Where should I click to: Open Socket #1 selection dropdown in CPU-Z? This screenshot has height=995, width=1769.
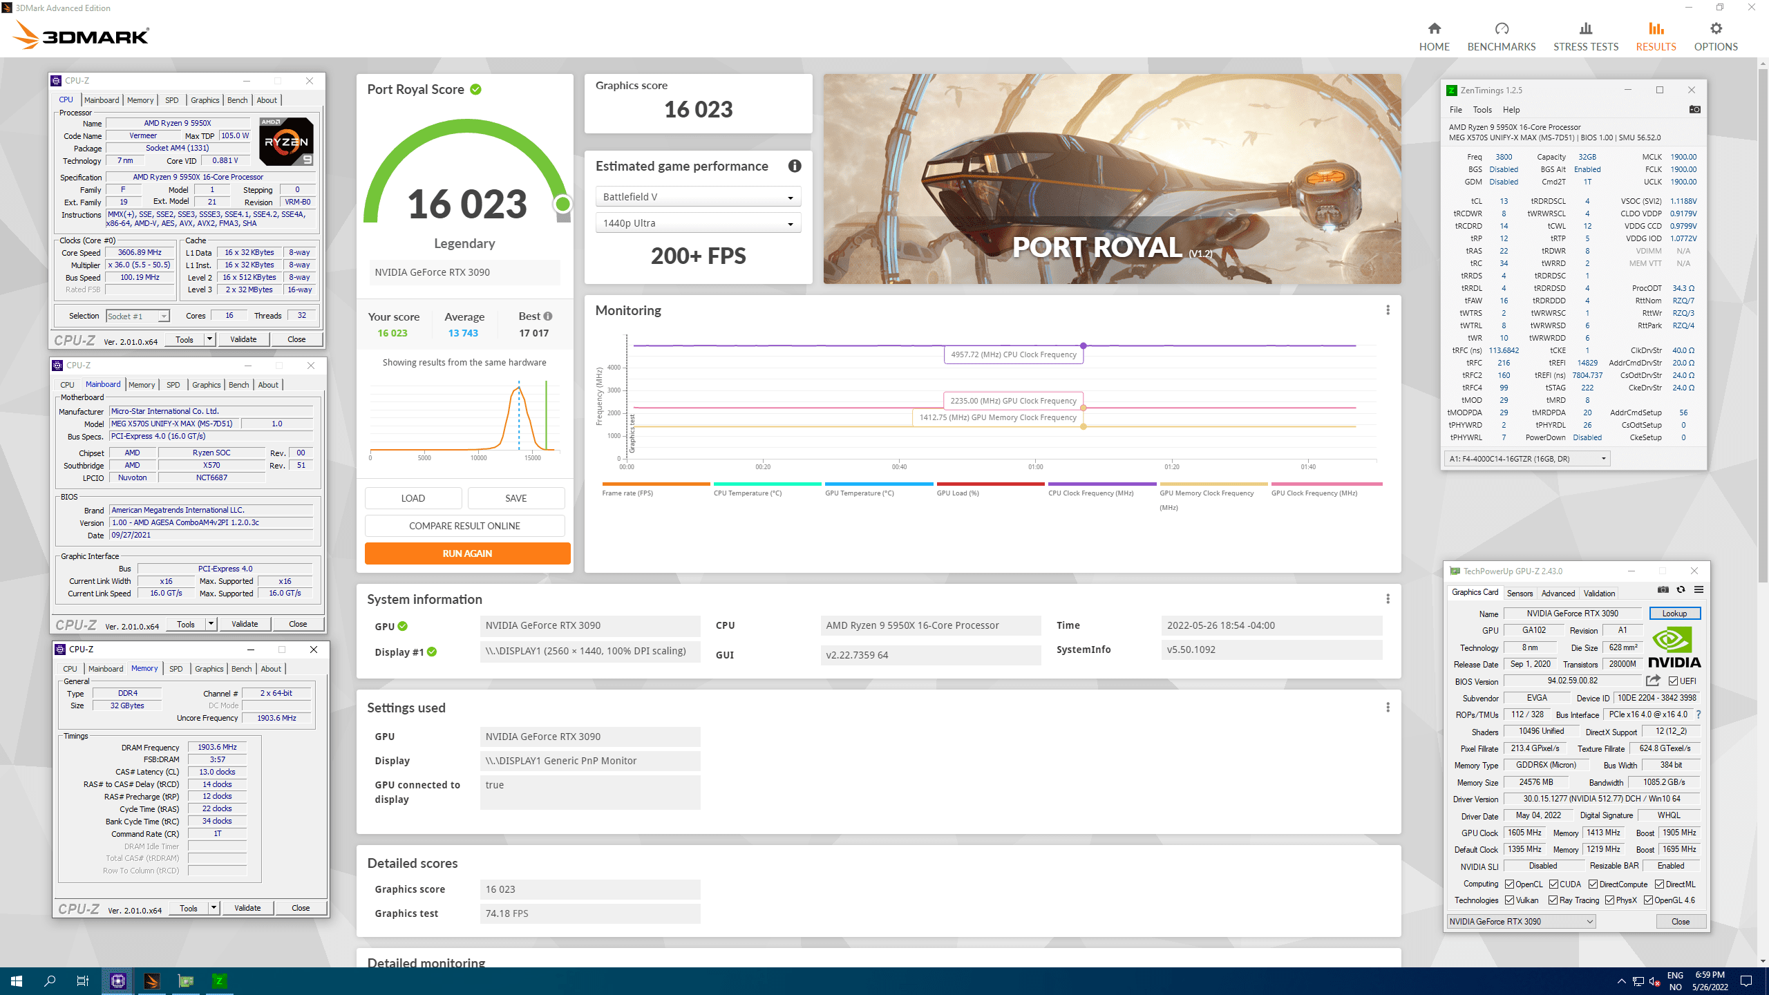(x=138, y=316)
